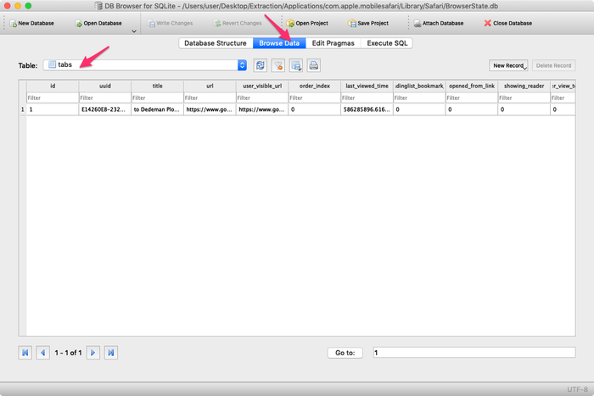594x396 pixels.
Task: Click filter field under last_viewed_time column
Action: point(367,98)
